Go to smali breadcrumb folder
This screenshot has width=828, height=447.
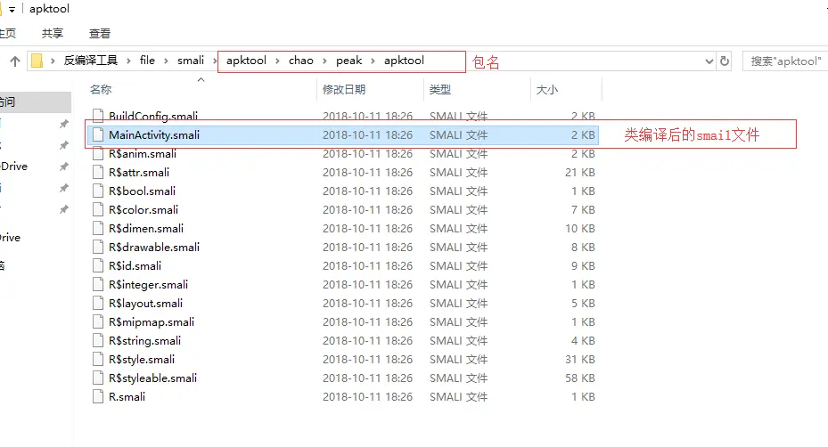(191, 61)
